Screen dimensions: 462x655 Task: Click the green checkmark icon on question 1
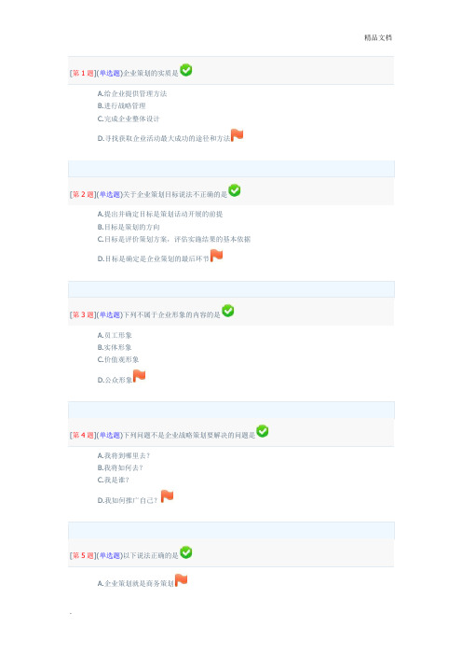(186, 70)
